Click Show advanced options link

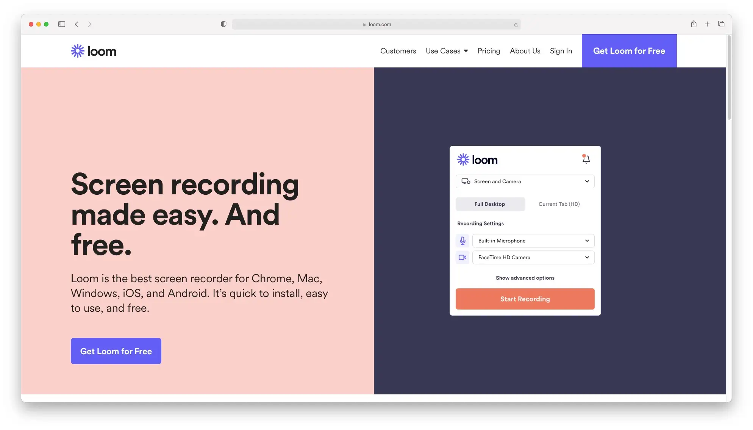pyautogui.click(x=525, y=278)
